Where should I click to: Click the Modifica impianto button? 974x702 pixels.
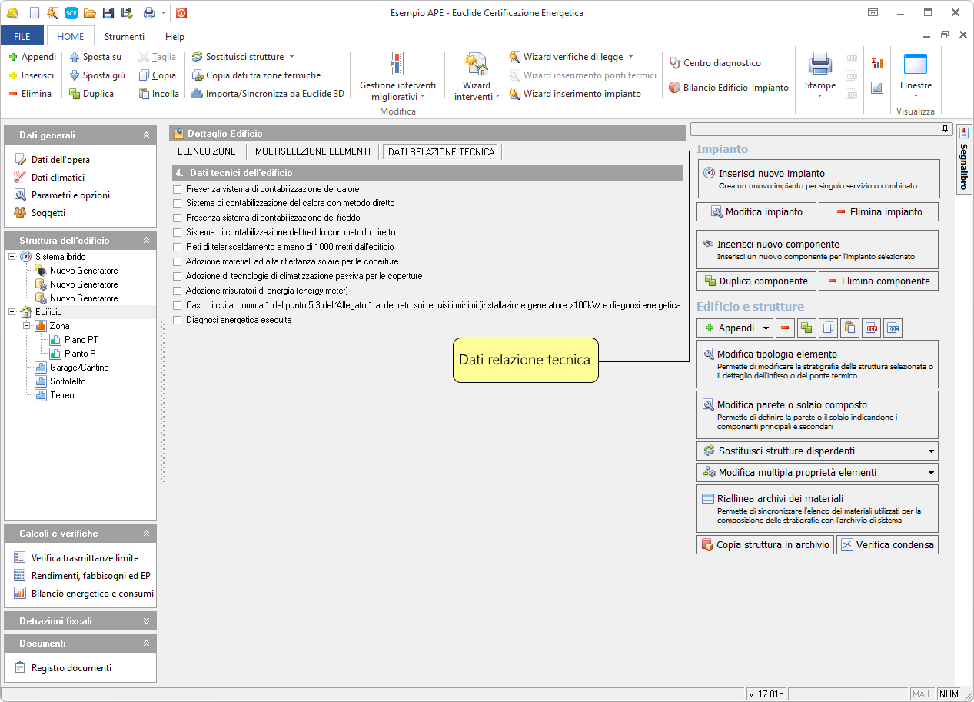[756, 212]
